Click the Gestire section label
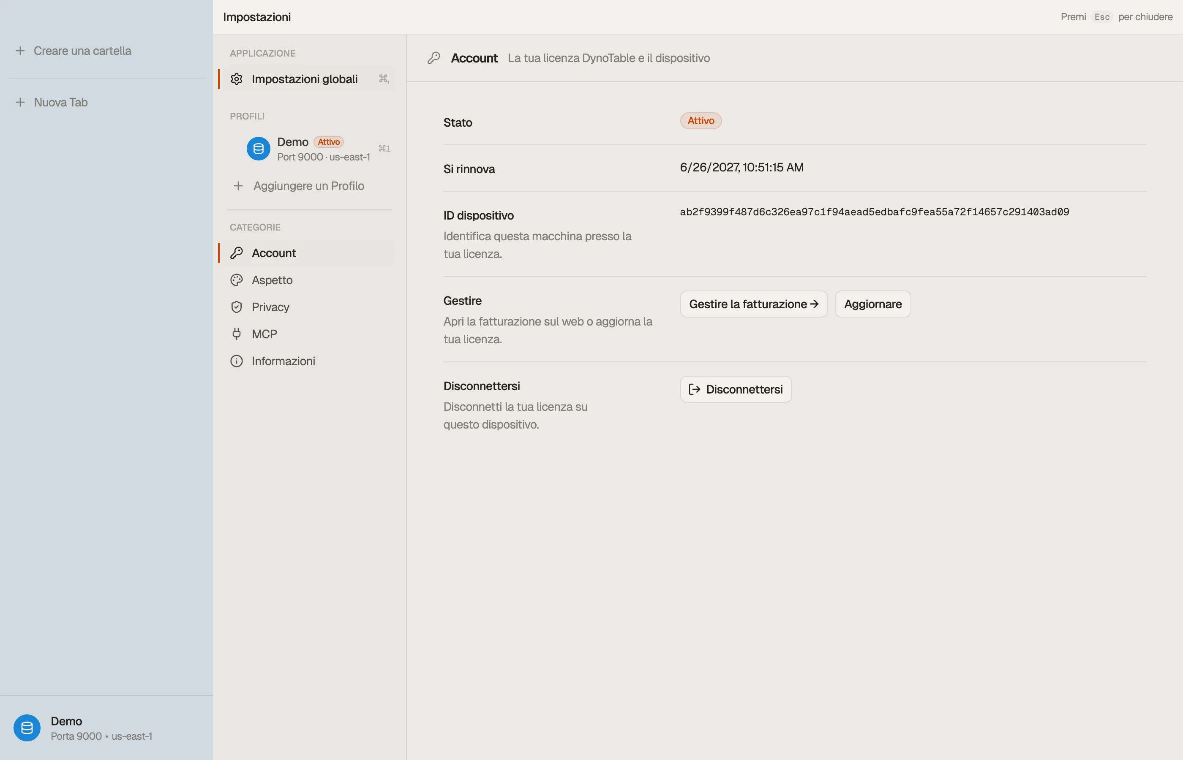This screenshot has height=760, width=1183. pyautogui.click(x=462, y=301)
